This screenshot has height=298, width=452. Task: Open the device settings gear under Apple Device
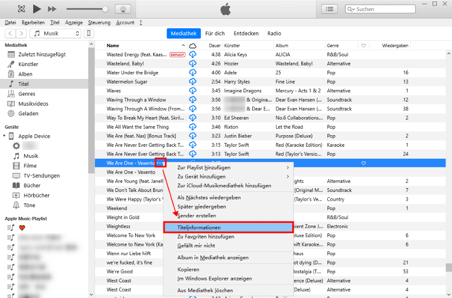click(x=16, y=146)
